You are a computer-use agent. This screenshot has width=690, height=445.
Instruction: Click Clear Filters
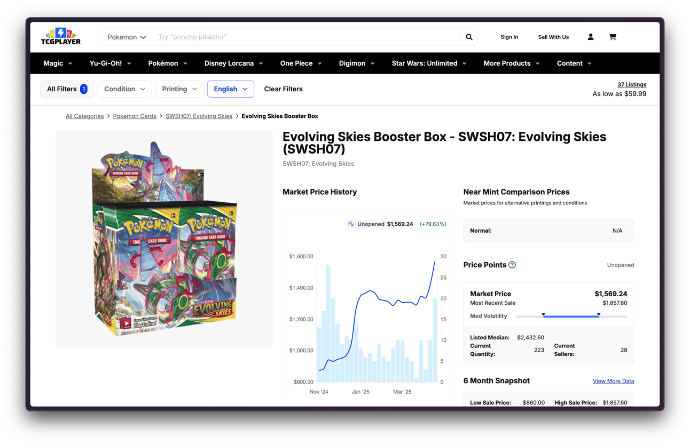(x=283, y=89)
